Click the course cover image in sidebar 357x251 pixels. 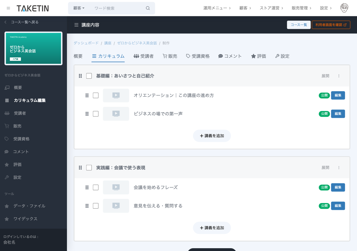point(33,48)
